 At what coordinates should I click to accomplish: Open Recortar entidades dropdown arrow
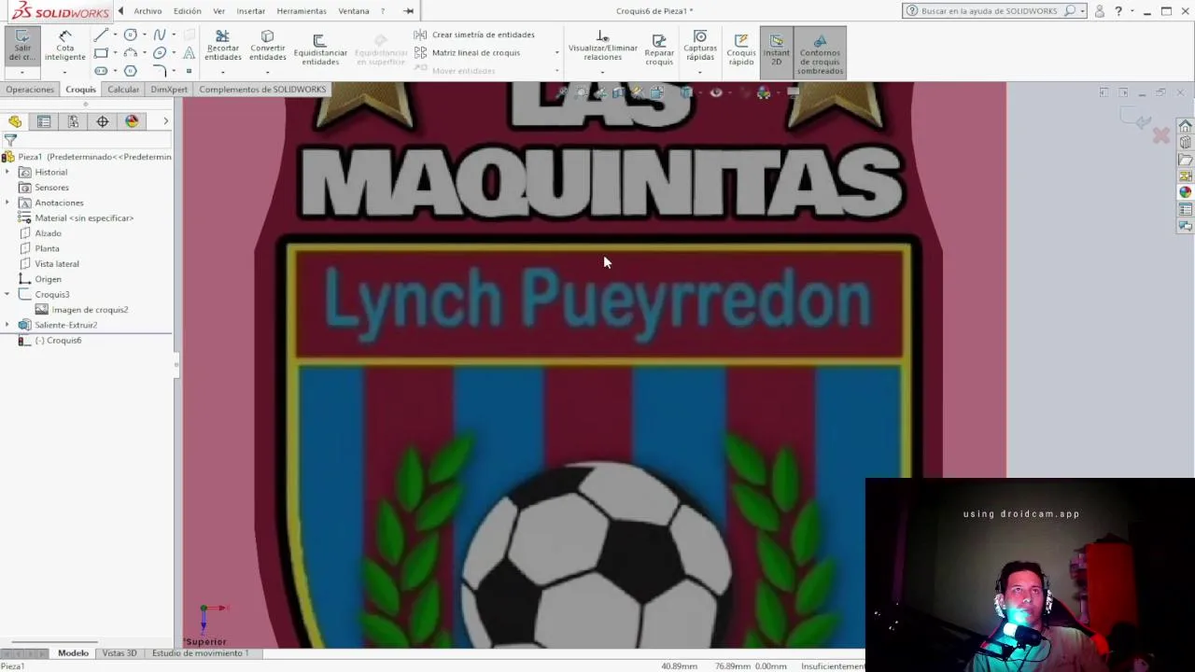click(222, 72)
